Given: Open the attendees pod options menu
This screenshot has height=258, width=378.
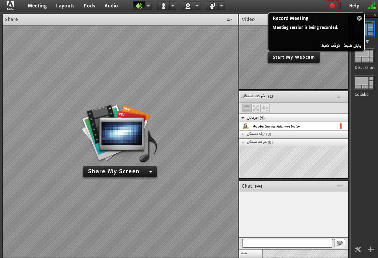Looking at the screenshot, I should [340, 96].
